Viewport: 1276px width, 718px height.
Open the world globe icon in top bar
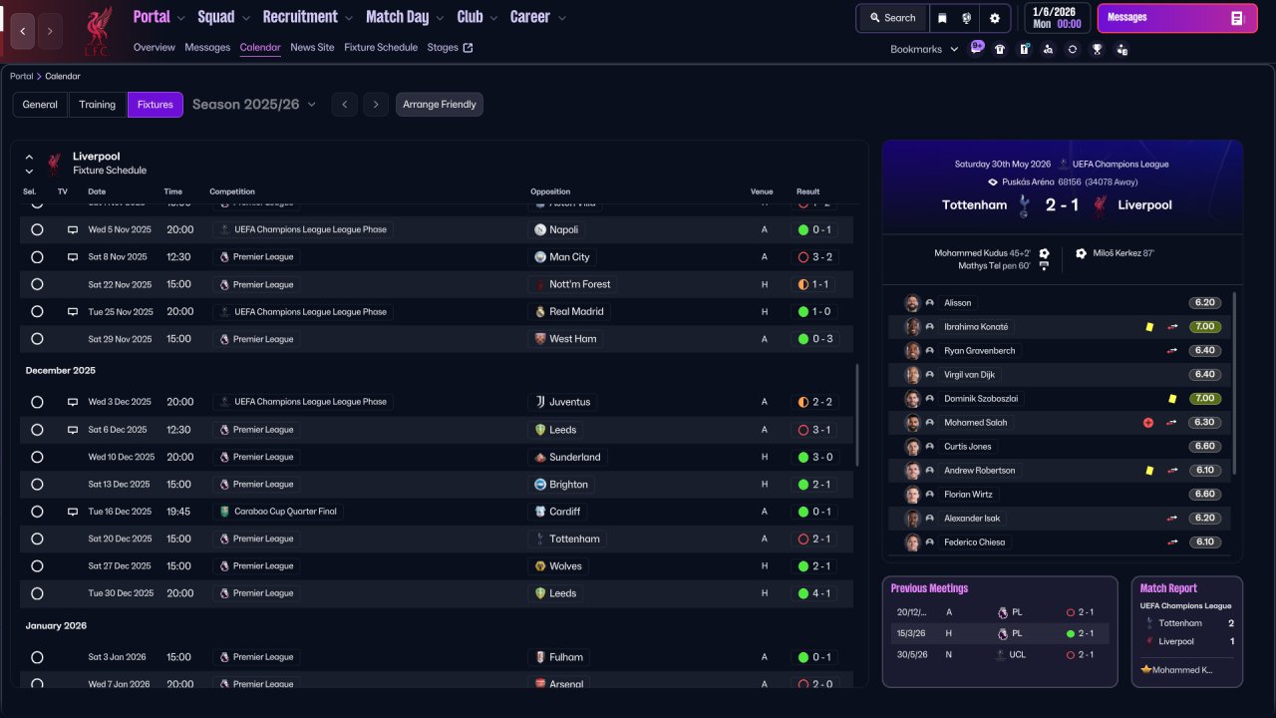pyautogui.click(x=966, y=18)
